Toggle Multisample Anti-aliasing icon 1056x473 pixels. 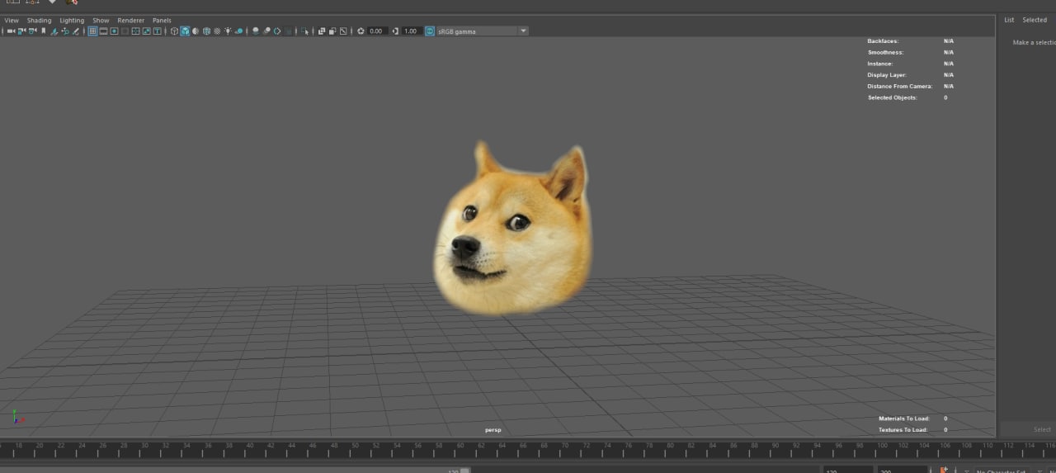pyautogui.click(x=277, y=31)
